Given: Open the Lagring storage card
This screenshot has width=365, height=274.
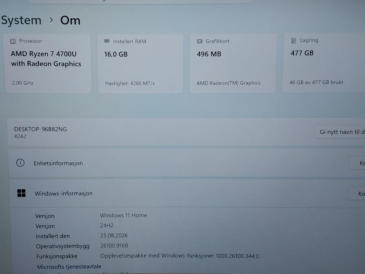Looking at the screenshot, I should (x=324, y=63).
